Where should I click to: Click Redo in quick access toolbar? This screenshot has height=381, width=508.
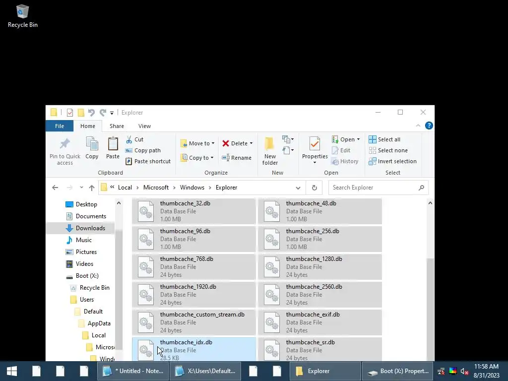pos(103,113)
